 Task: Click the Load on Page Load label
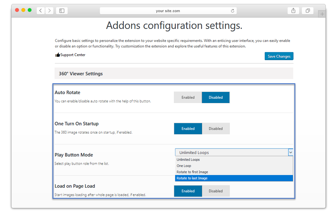tap(75, 186)
